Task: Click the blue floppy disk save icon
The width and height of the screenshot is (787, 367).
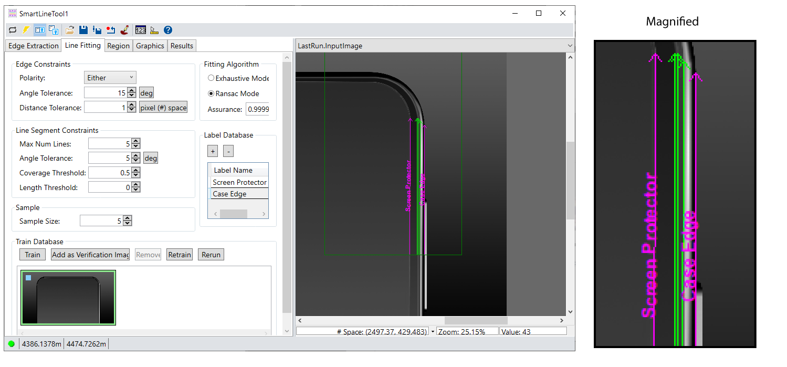Action: tap(83, 30)
